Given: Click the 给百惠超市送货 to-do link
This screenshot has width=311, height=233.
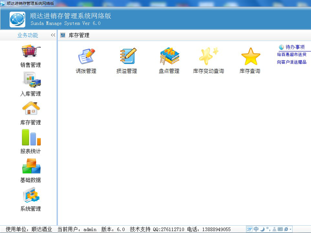Looking at the screenshot, I should coord(292,55).
